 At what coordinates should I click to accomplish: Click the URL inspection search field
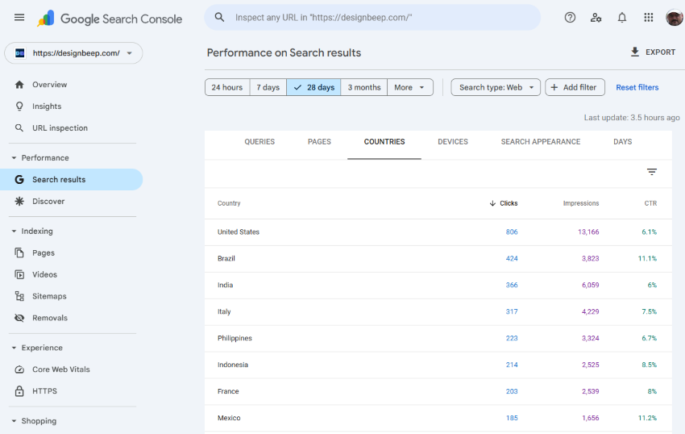[x=379, y=18]
